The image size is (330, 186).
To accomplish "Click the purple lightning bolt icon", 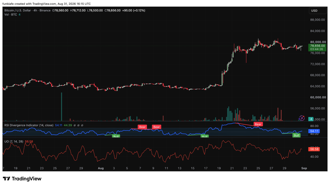I will (302, 118).
